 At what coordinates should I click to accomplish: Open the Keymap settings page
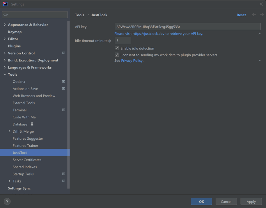click(x=15, y=32)
